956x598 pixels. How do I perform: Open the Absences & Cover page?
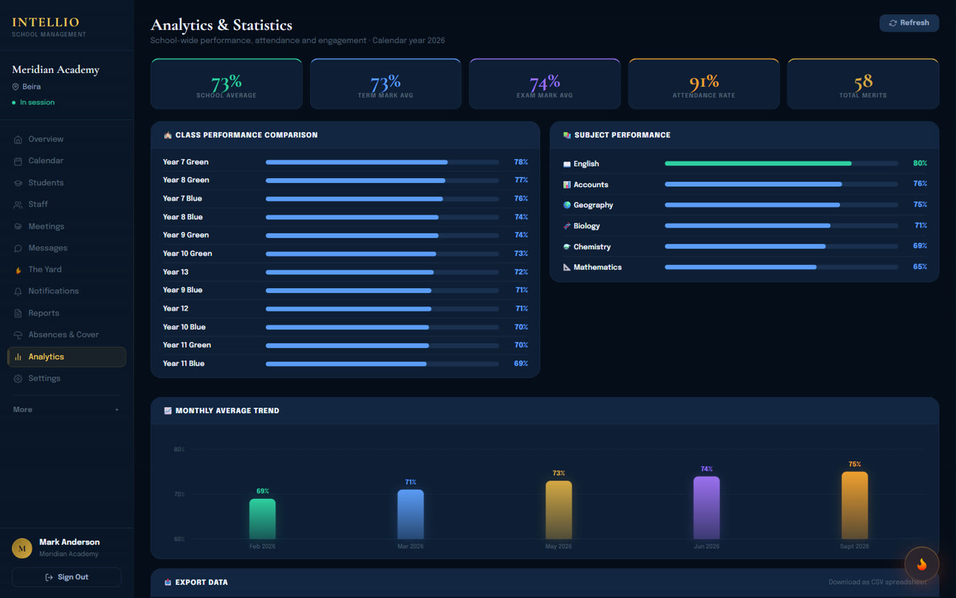pyautogui.click(x=66, y=334)
